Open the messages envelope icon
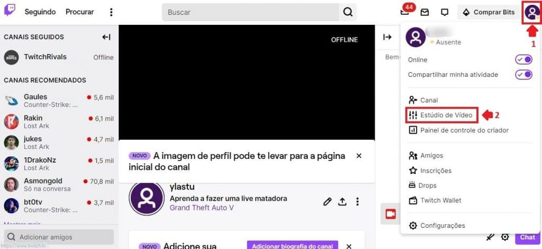 point(424,13)
